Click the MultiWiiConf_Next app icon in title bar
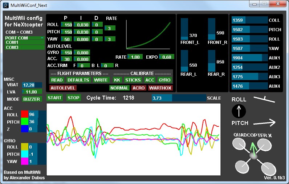The width and height of the screenshot is (289, 184). coord(6,5)
